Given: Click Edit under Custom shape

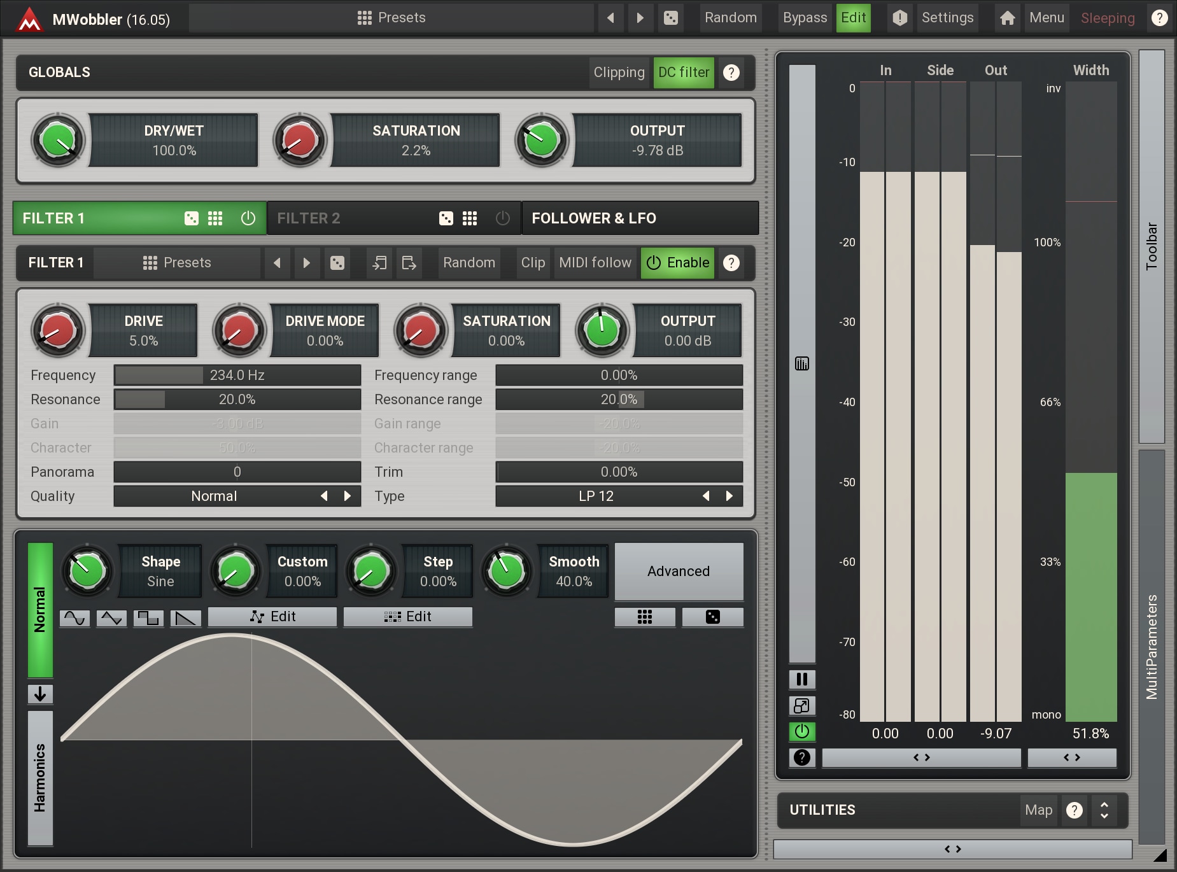Looking at the screenshot, I should [x=272, y=617].
